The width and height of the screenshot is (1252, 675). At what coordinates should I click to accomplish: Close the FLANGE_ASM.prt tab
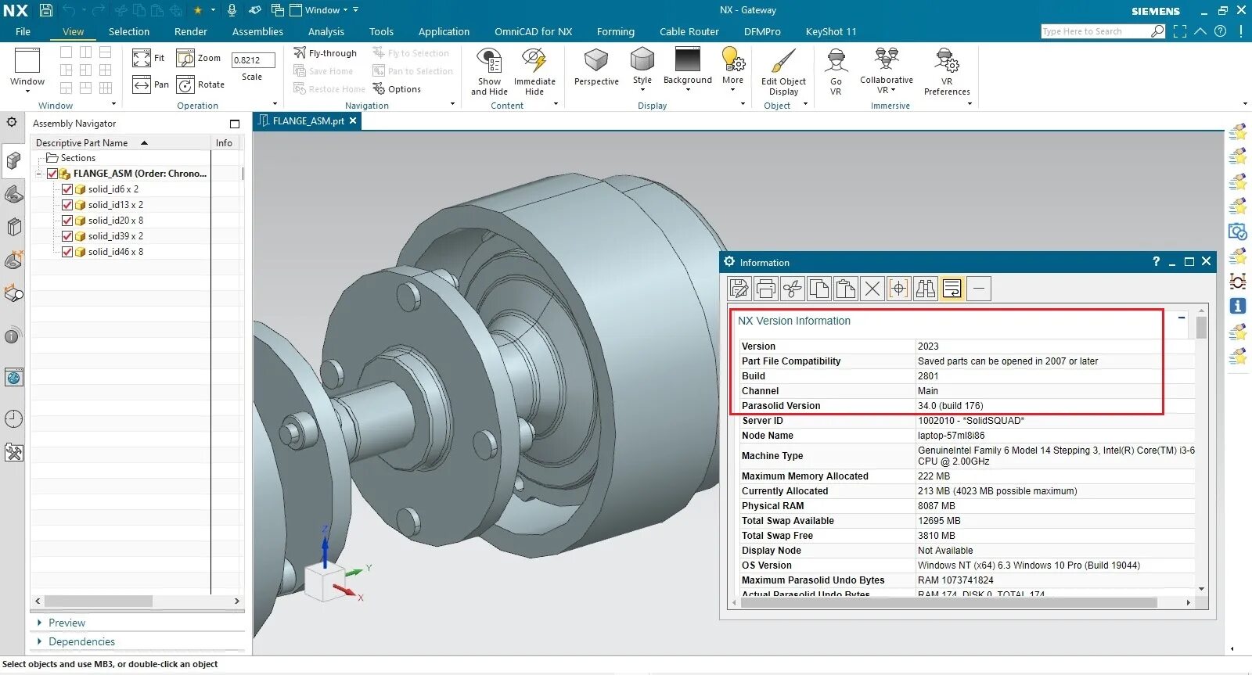353,120
